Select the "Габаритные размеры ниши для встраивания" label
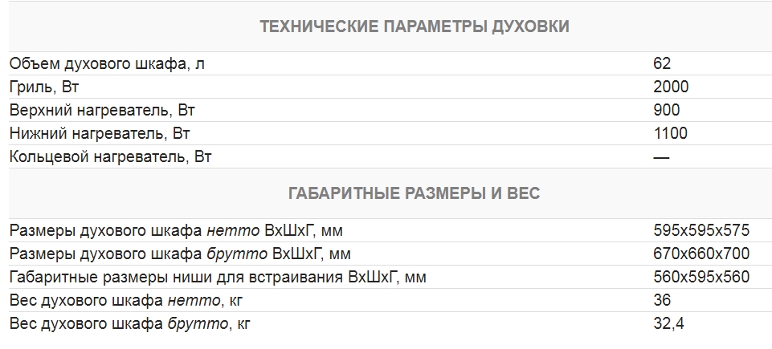The height and width of the screenshot is (349, 772). tap(218, 278)
